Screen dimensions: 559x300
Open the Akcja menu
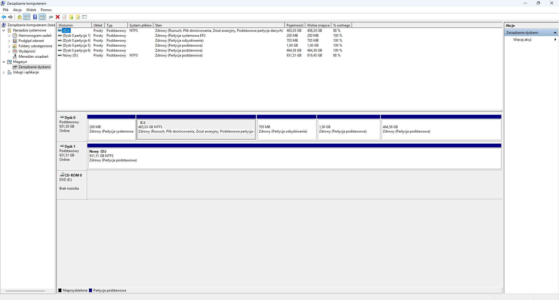[x=17, y=10]
